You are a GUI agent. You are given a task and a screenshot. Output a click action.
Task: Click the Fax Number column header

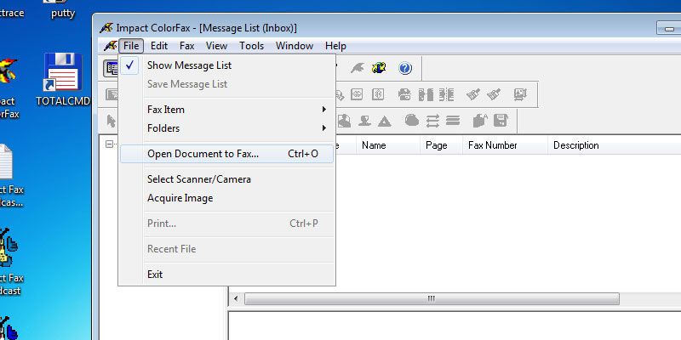(x=493, y=145)
